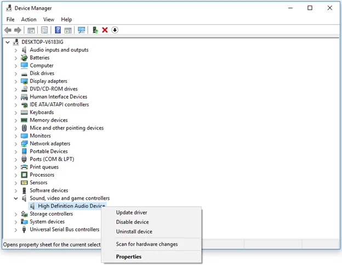Expand the Network adapters category
Image resolution: width=342 pixels, height=265 pixels.
[16, 144]
